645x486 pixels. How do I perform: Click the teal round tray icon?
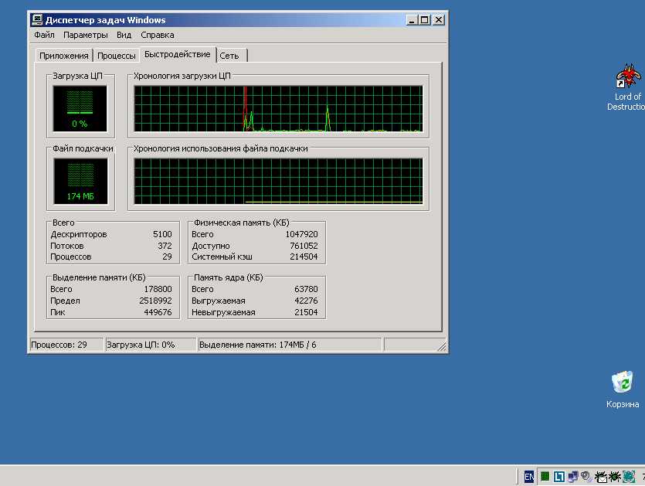(x=629, y=477)
